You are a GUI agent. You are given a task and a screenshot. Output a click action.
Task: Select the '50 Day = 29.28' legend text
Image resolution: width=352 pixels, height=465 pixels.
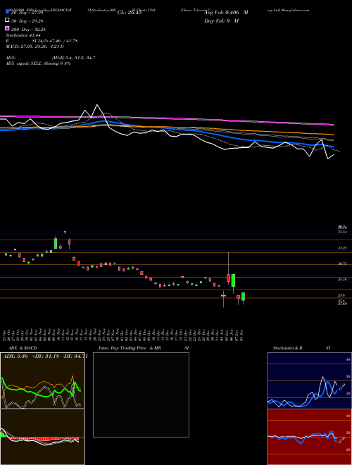(x=27, y=21)
